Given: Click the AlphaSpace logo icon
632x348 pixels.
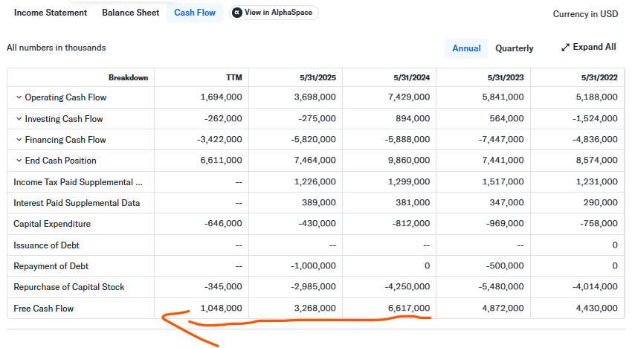Looking at the screenshot, I should (237, 13).
